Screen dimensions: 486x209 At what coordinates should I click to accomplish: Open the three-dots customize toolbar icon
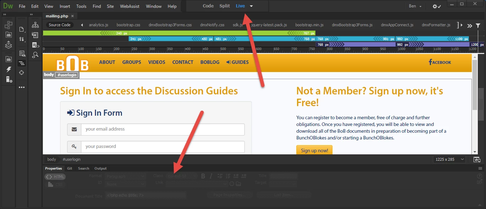pos(22,87)
